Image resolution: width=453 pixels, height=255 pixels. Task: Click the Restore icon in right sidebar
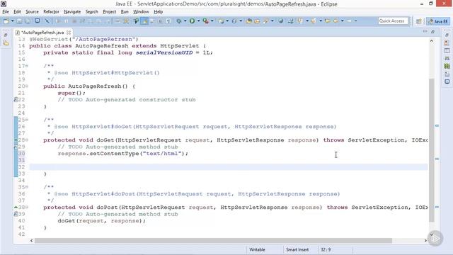coord(447,35)
